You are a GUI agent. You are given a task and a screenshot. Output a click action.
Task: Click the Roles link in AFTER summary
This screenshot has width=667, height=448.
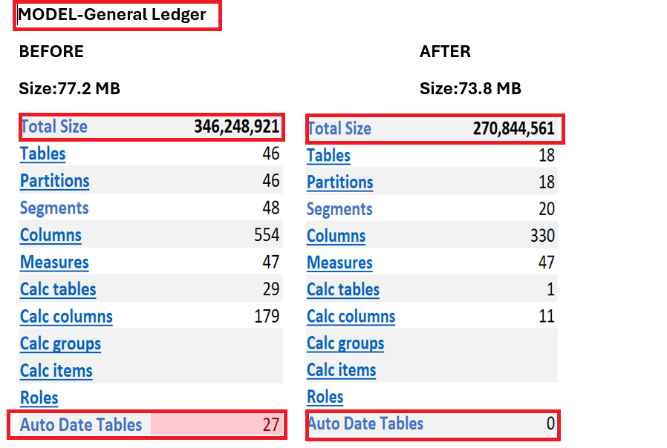pos(325,397)
